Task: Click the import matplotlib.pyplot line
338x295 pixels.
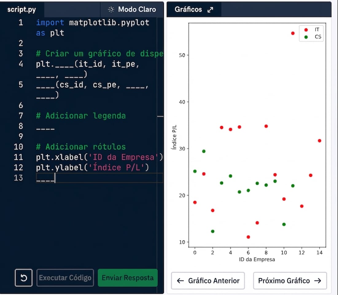Action: [x=92, y=23]
